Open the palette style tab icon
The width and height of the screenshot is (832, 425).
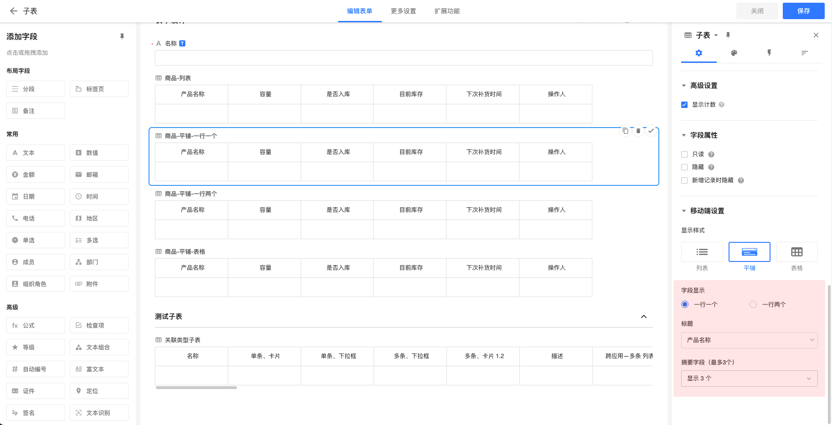click(x=734, y=53)
